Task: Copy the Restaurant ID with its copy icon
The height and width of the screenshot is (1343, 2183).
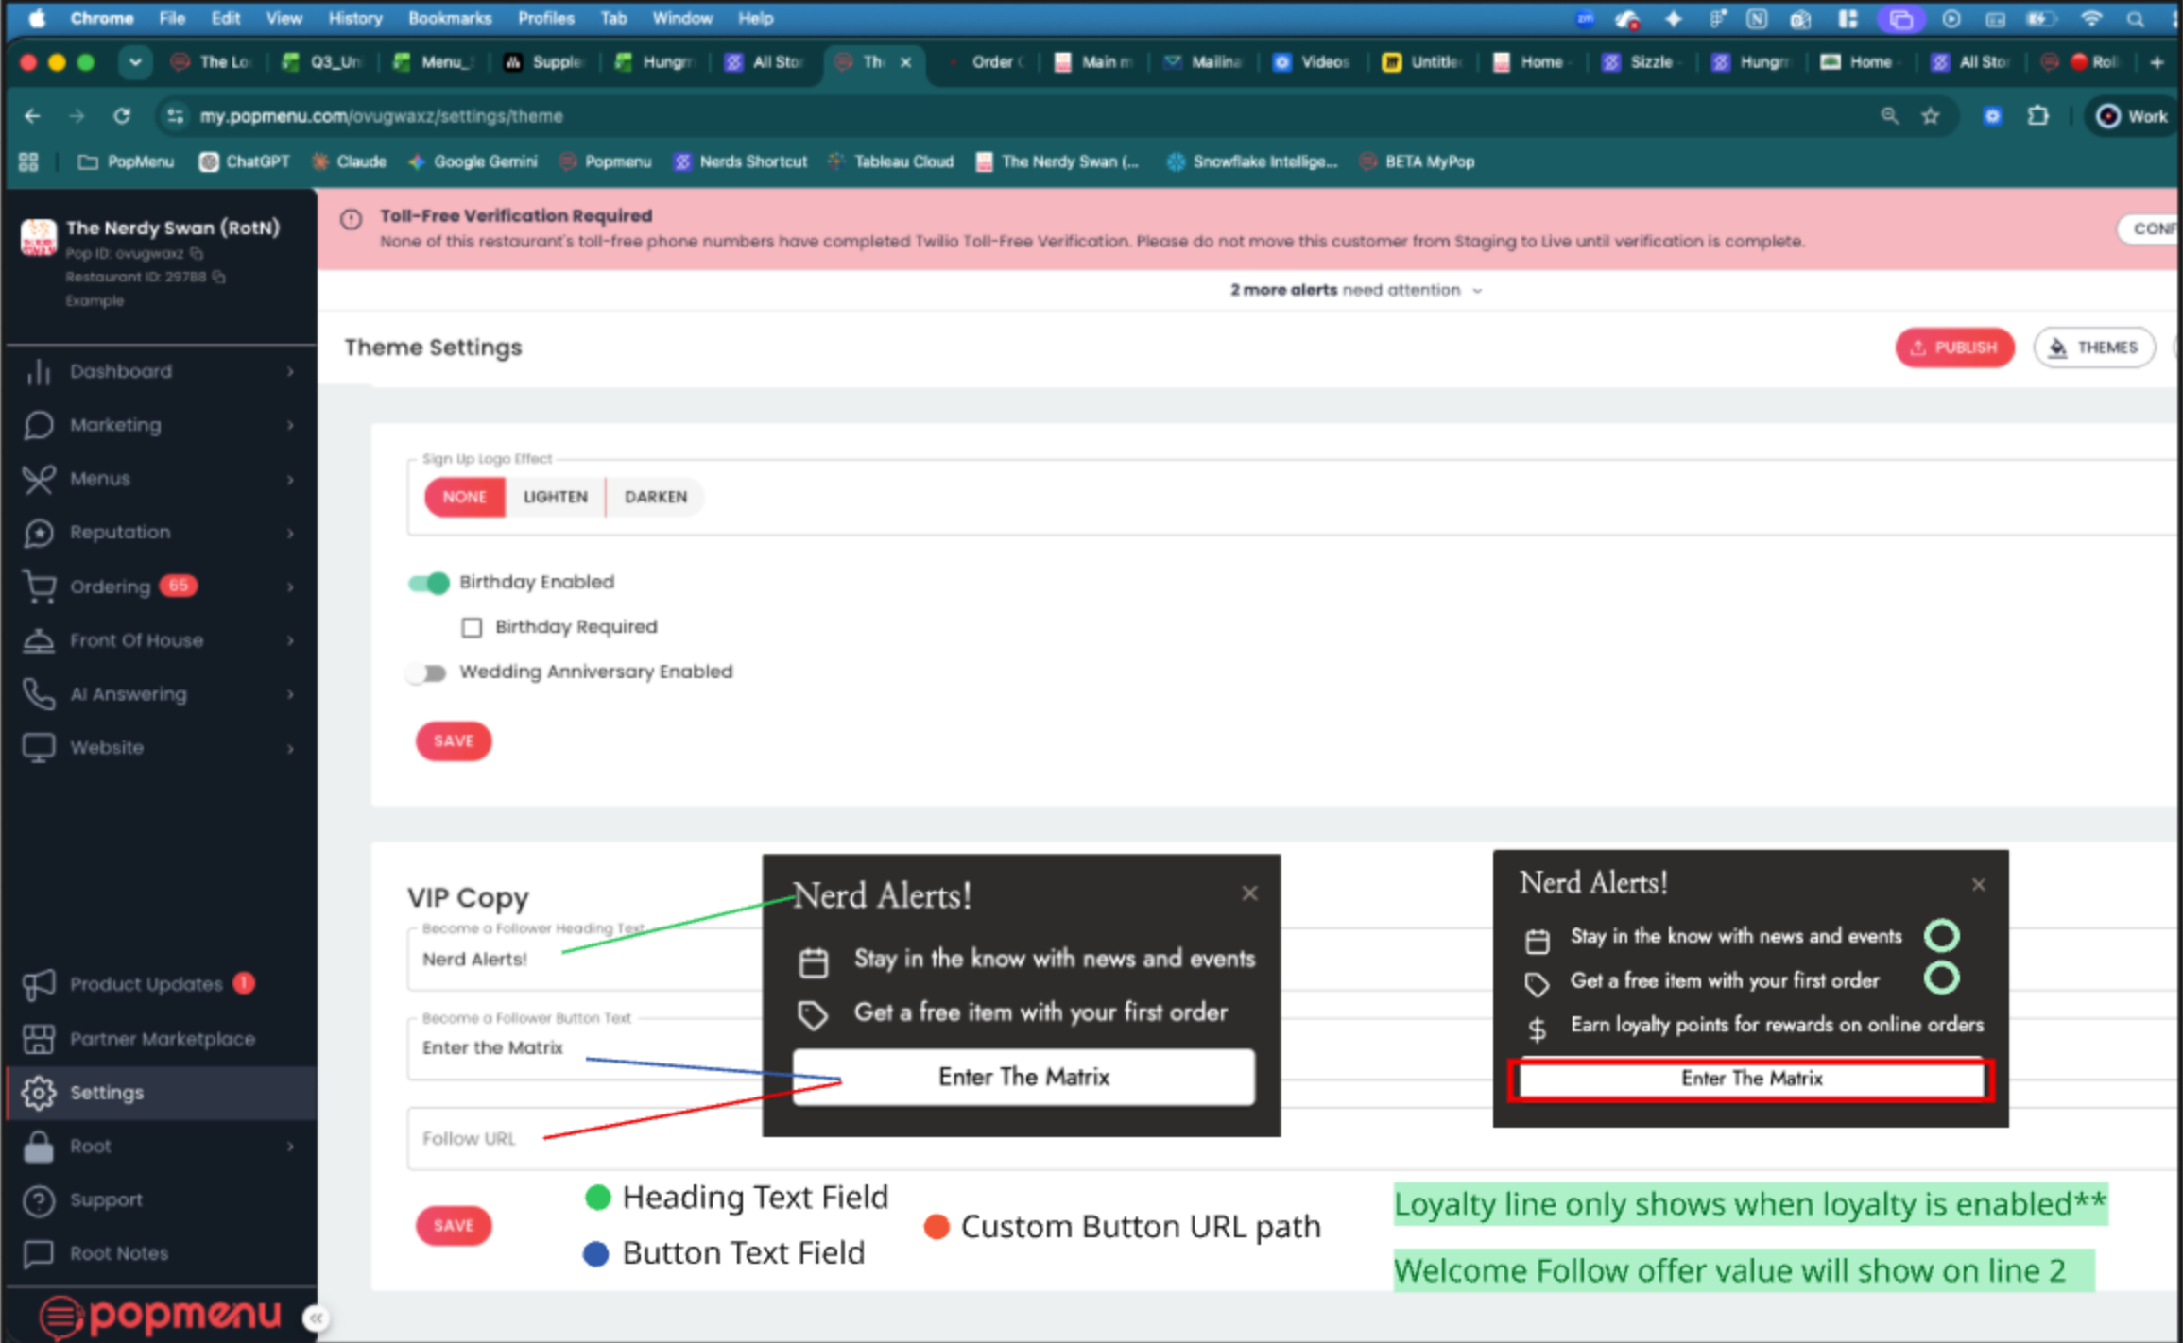Action: (x=219, y=277)
